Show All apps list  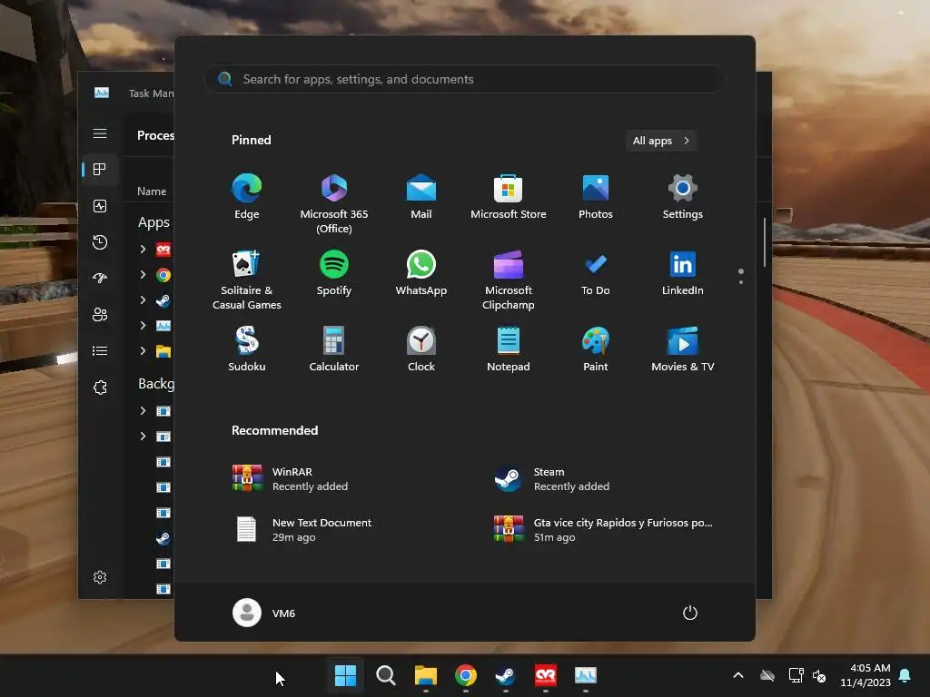(661, 141)
